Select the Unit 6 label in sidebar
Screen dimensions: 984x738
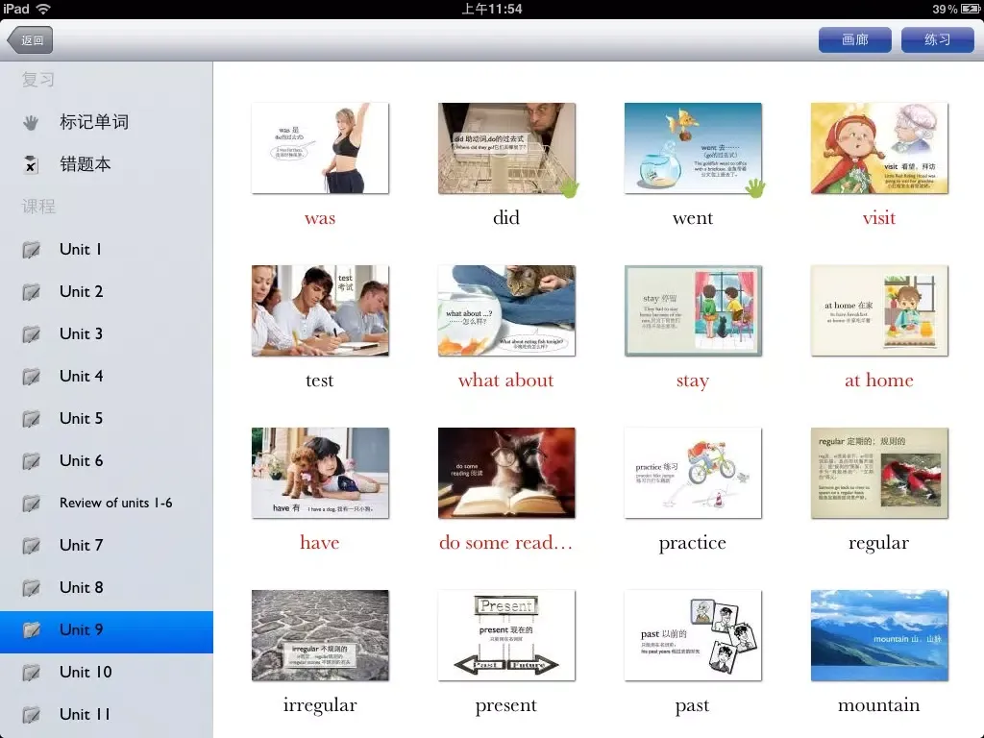click(81, 460)
